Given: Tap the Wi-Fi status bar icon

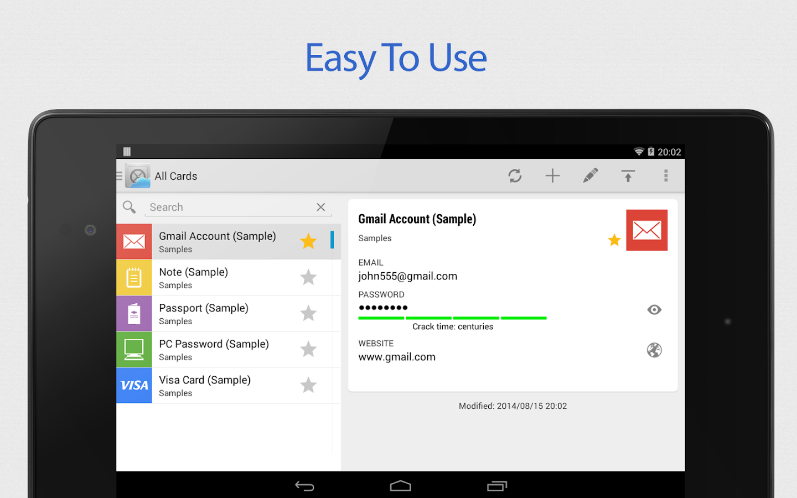Looking at the screenshot, I should click(x=639, y=152).
